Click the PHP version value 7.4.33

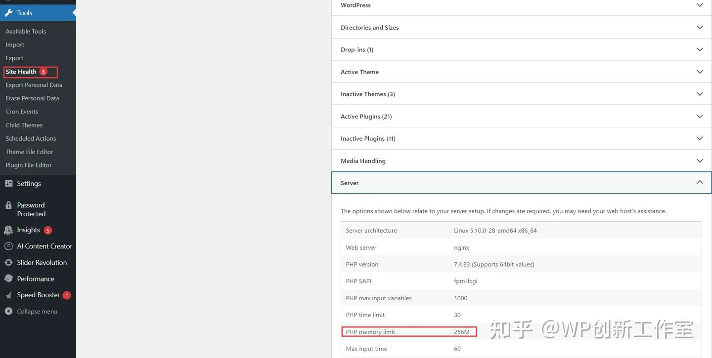[494, 264]
